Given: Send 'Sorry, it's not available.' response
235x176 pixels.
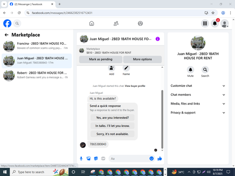Looking at the screenshot, I should point(112,134).
